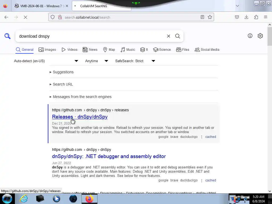Expand the Search URL section
The width and height of the screenshot is (272, 204).
pyautogui.click(x=61, y=84)
